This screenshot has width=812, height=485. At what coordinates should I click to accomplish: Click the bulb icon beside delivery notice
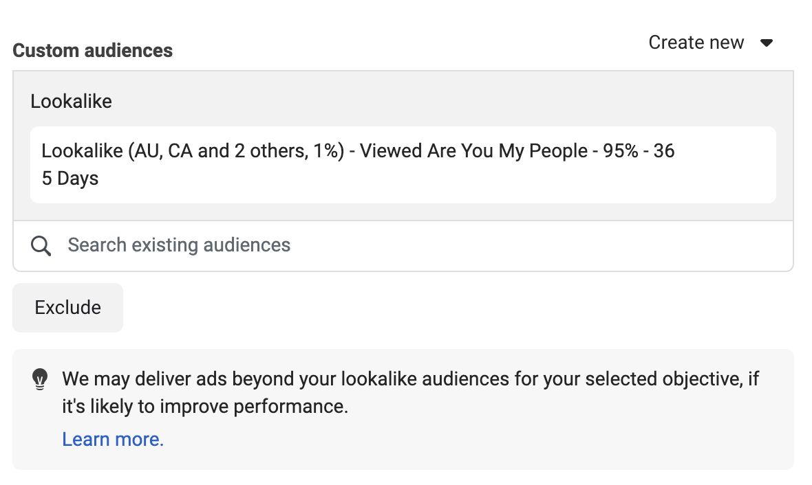coord(40,379)
